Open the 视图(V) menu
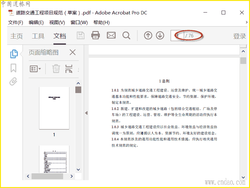 (x=57, y=22)
